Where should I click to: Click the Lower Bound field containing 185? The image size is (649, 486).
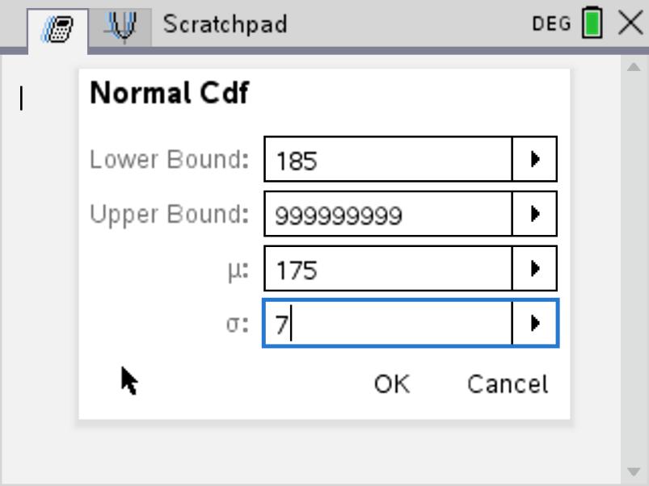pos(388,160)
